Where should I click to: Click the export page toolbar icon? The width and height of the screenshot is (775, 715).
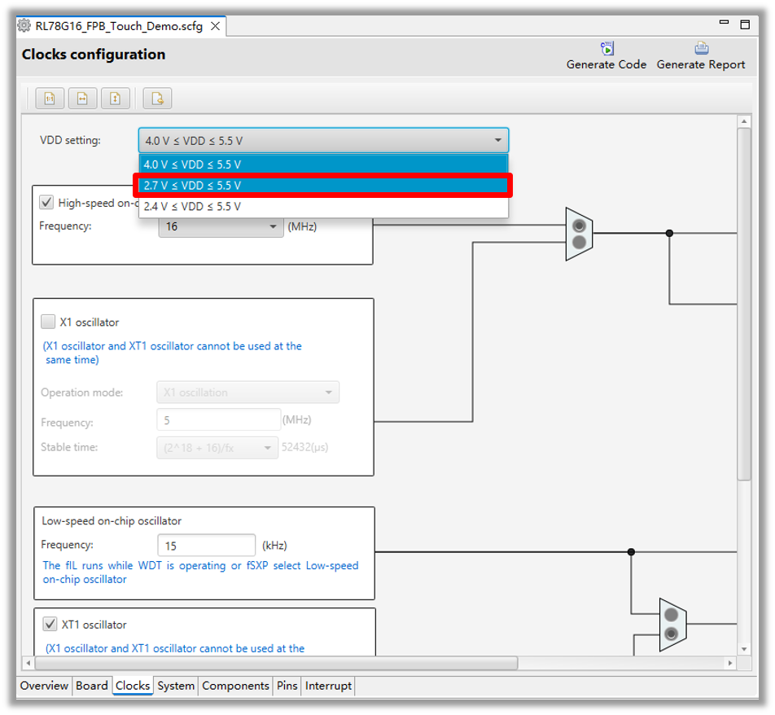point(157,99)
